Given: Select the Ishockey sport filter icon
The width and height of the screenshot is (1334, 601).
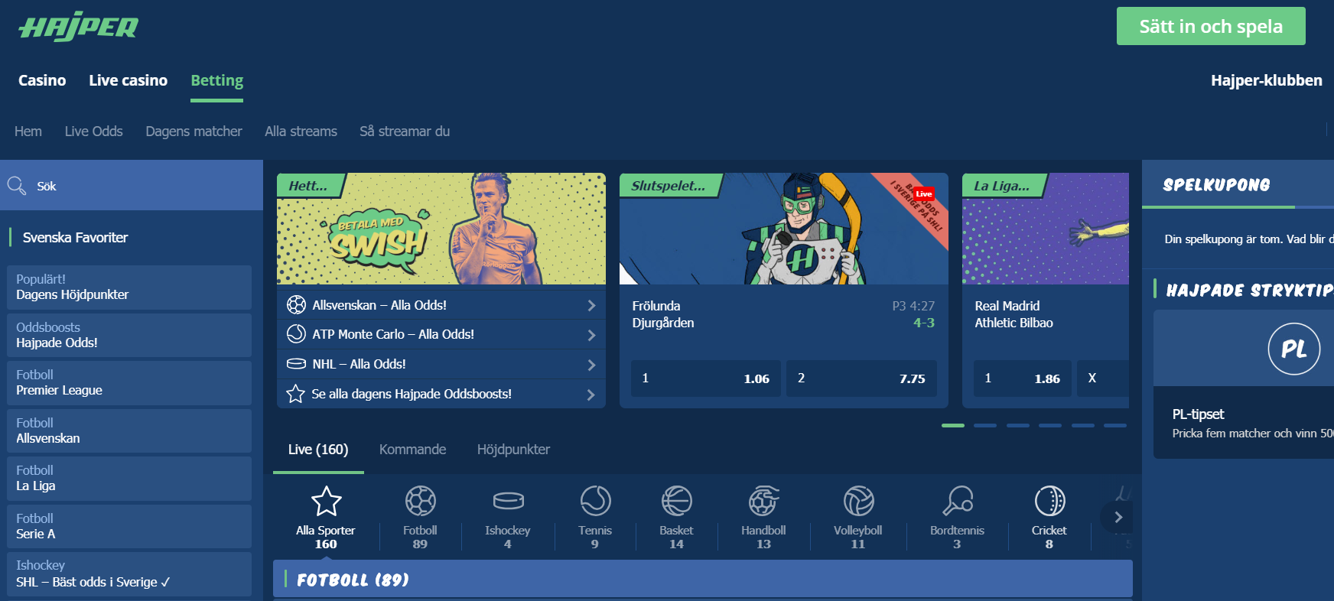Looking at the screenshot, I should [508, 501].
